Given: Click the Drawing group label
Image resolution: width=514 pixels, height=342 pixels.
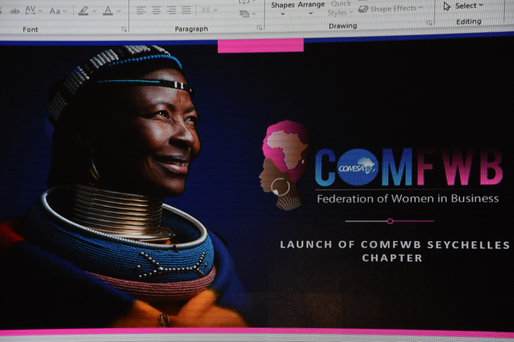Looking at the screenshot, I should 343,26.
